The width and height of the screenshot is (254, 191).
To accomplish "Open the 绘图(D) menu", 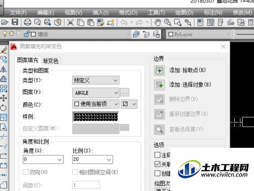I will click(184, 13).
